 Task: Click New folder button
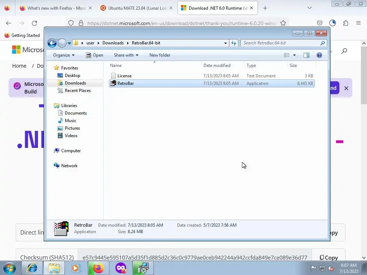tap(160, 55)
